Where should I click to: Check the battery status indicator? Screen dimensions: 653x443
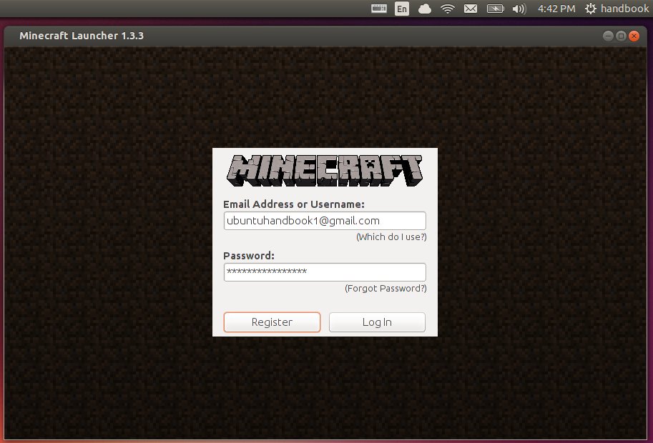click(495, 9)
